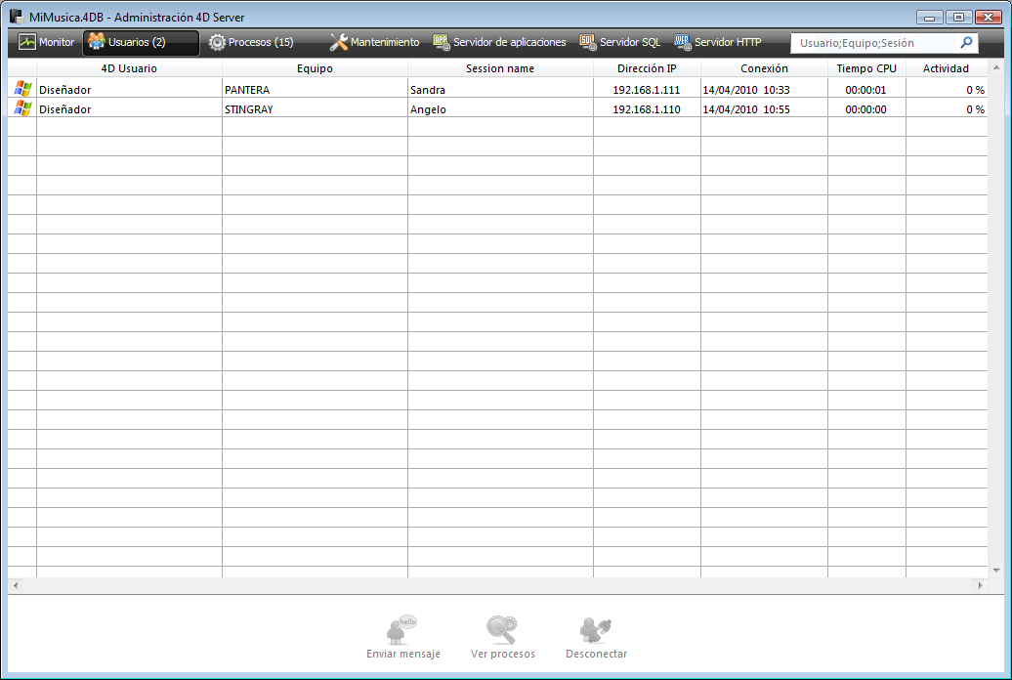1012x680 pixels.
Task: Switch to Procesos (15) tab
Action: pyautogui.click(x=251, y=42)
